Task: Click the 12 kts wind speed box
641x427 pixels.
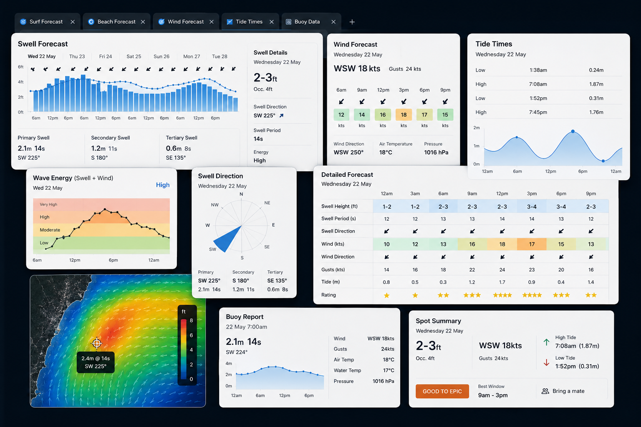Action: [341, 115]
